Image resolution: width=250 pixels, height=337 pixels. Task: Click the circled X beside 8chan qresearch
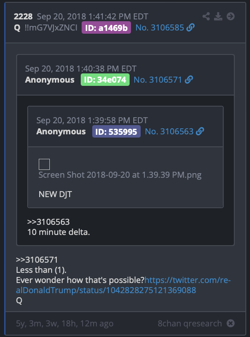231,323
